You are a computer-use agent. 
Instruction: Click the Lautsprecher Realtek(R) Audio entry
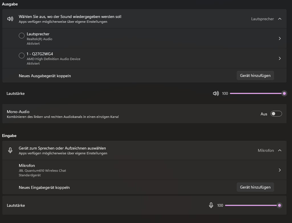(39, 38)
